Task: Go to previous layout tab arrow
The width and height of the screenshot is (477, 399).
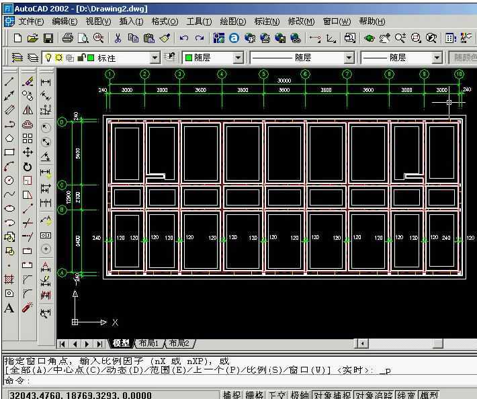Action: coord(75,344)
